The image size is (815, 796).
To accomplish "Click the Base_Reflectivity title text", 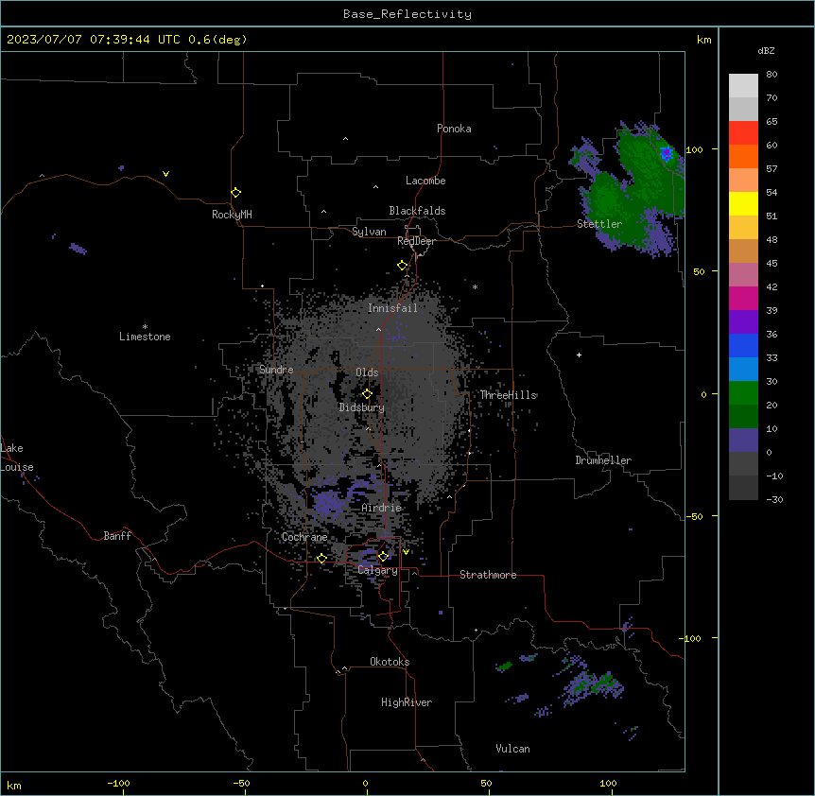I will pos(407,14).
